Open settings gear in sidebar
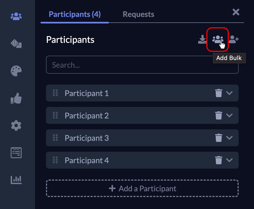The height and width of the screenshot is (209, 254). [16, 126]
